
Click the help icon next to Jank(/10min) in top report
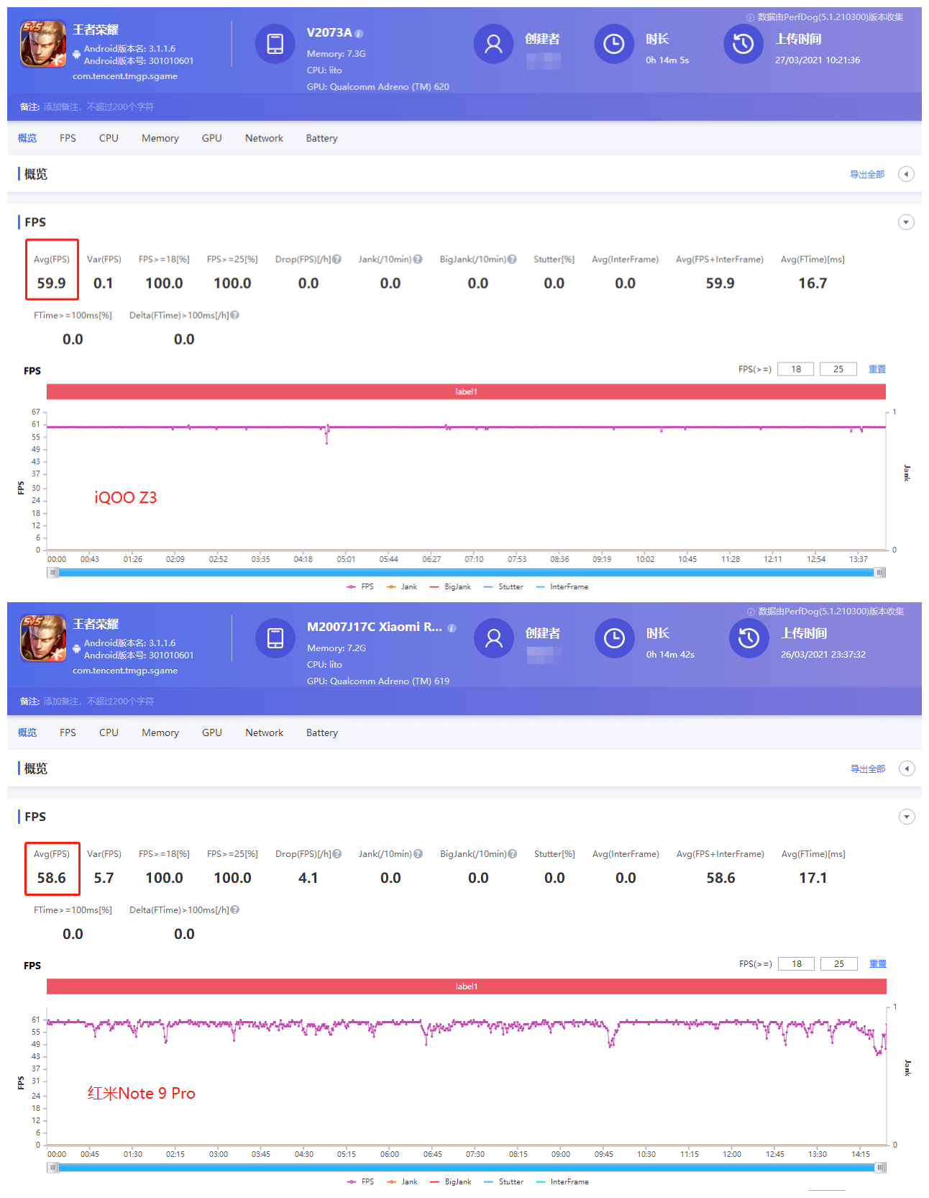click(418, 259)
